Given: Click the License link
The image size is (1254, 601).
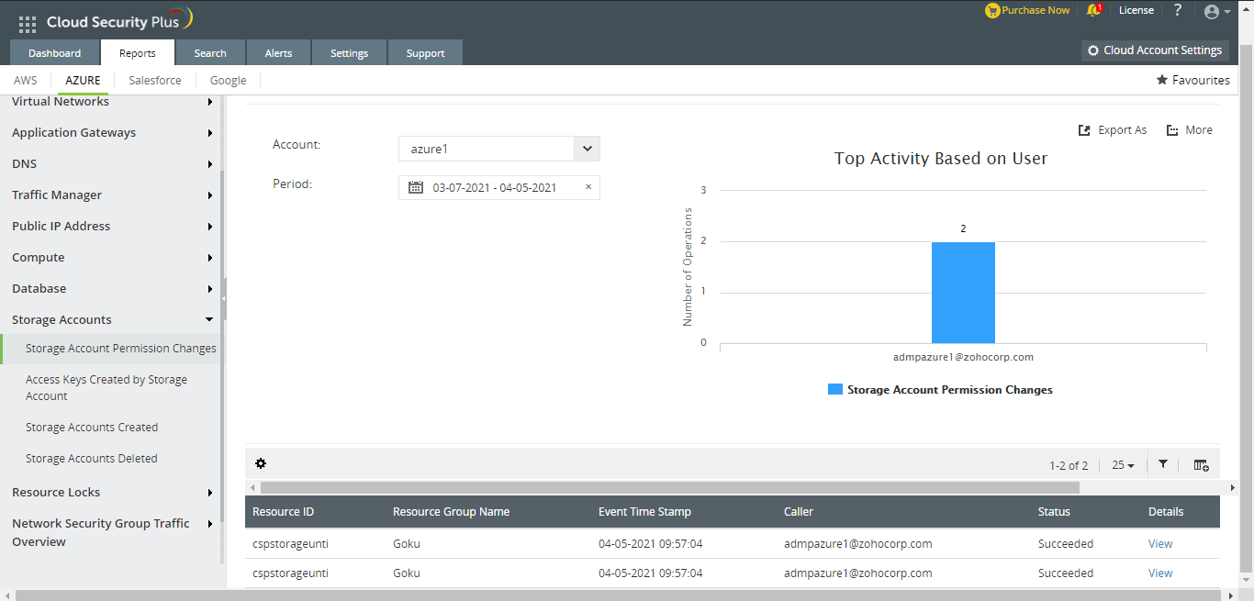Looking at the screenshot, I should [1136, 10].
